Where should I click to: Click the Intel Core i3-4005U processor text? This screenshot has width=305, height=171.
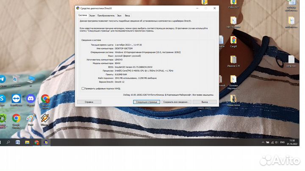(x=144, y=71)
